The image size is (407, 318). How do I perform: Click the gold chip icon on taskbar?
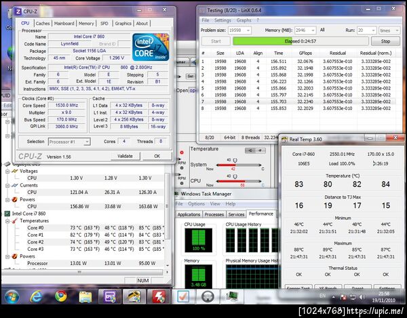tap(134, 296)
